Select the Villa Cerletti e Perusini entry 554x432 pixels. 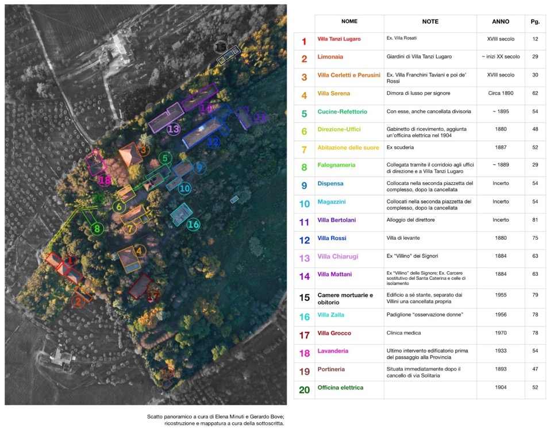coord(349,75)
